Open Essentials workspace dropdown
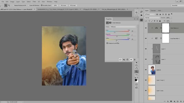This screenshot has height=103, width=184. pos(177,5)
